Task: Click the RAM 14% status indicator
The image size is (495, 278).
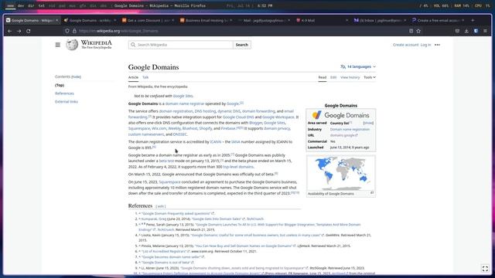Action: (462, 5)
